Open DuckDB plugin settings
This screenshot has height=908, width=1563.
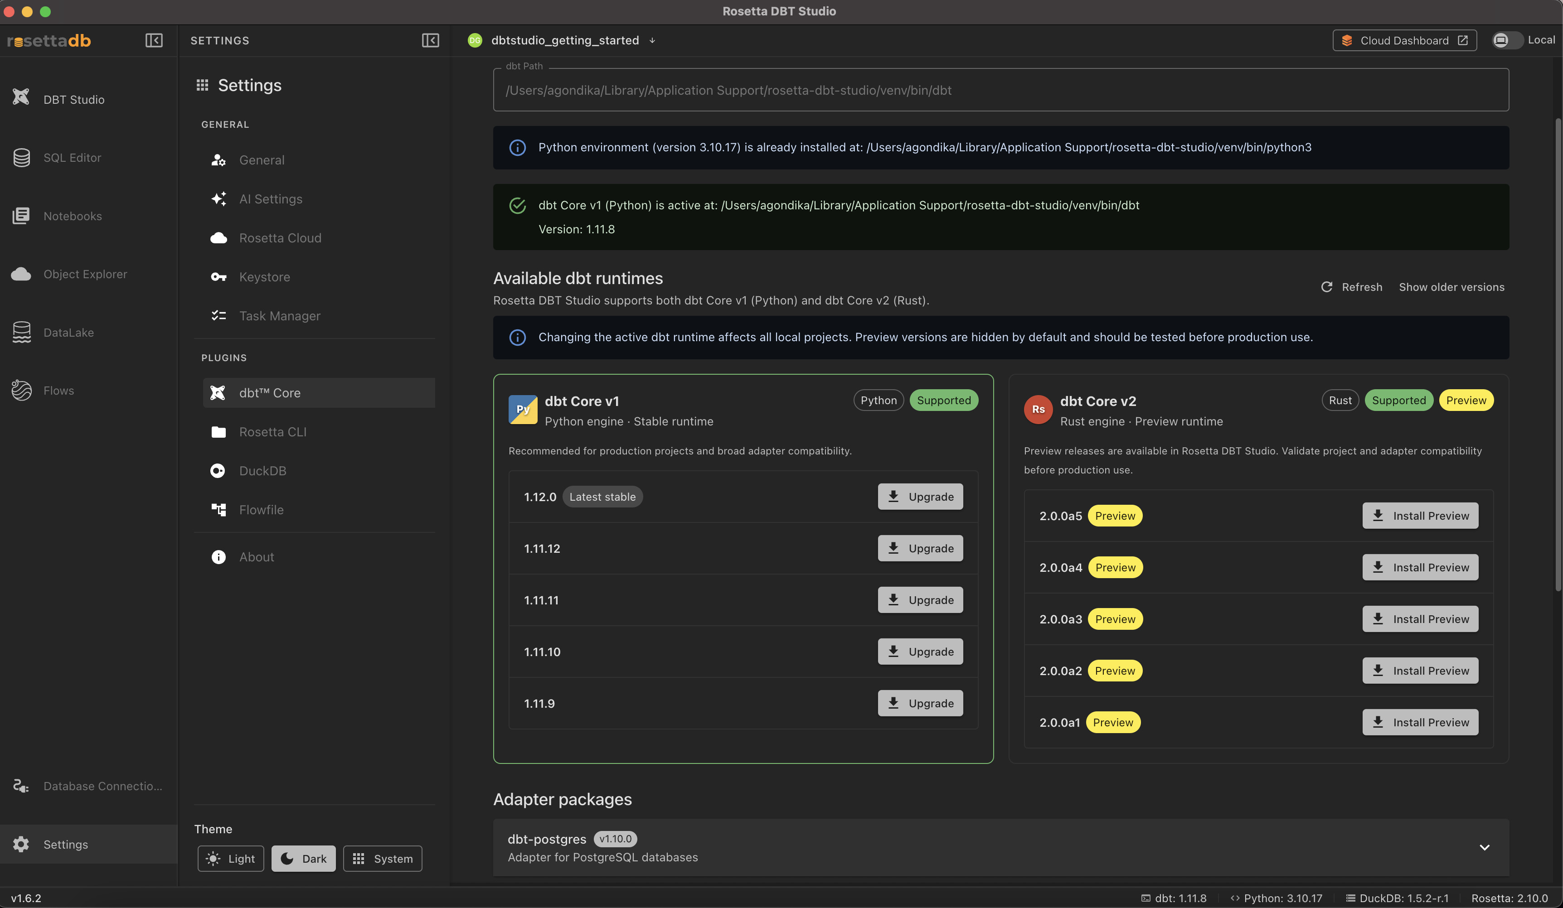click(319, 471)
